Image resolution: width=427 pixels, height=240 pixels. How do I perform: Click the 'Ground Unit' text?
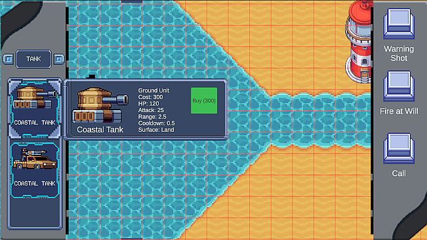point(153,90)
